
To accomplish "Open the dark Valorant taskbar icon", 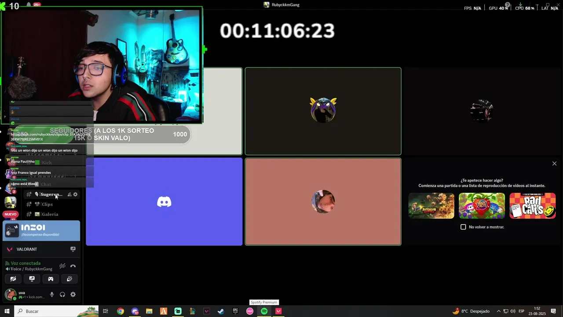I will (x=207, y=311).
